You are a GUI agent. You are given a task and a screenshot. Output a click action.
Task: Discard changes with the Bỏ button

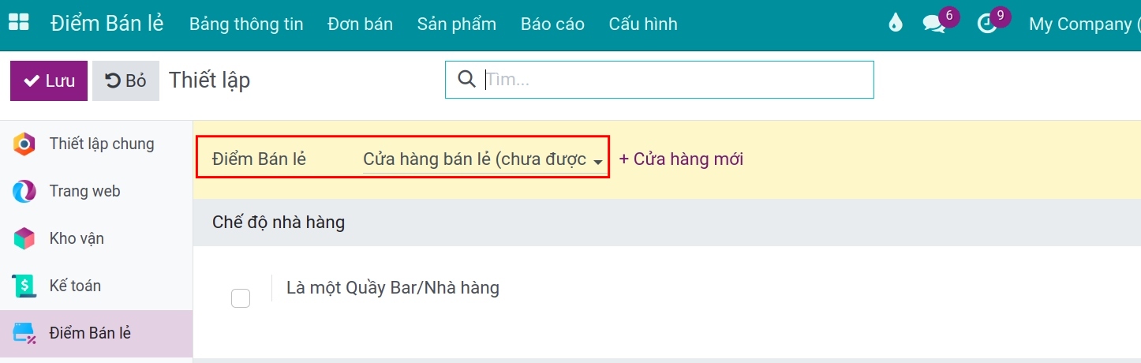[126, 80]
